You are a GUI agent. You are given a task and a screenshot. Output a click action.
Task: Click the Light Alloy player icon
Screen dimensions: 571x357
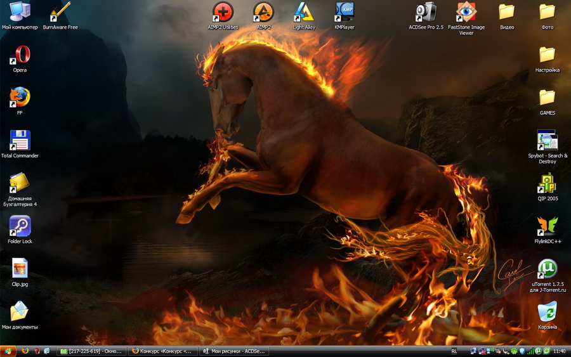304,12
